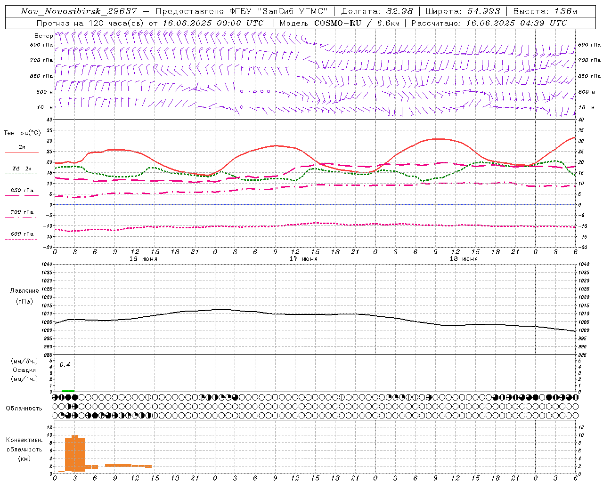This screenshot has height=482, width=603.
Task: Click the station title Nov_Novosibirsk_29637
Action: 79,11
